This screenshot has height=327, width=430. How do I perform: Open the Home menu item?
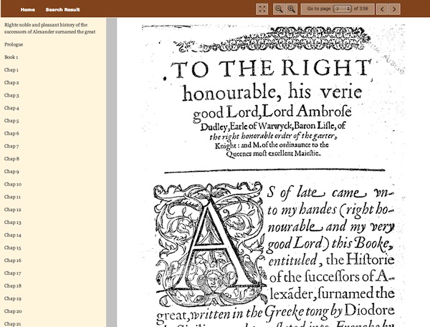click(x=28, y=9)
